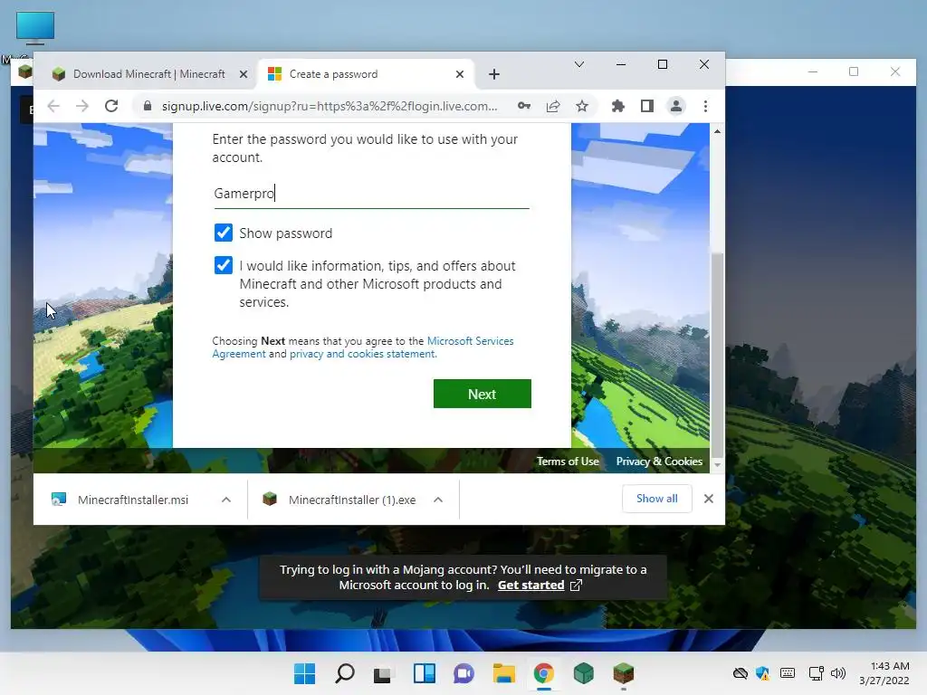Click Show all downloads button

657,499
